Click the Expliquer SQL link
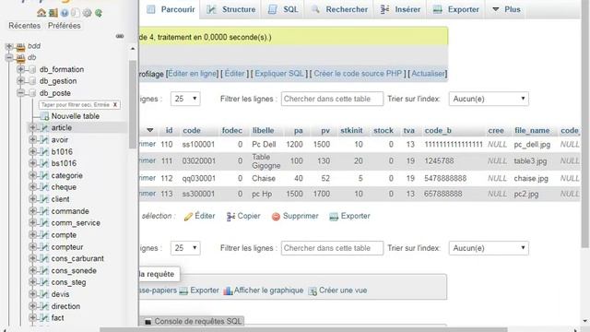Viewport: 590px width, 332px height. [x=278, y=74]
